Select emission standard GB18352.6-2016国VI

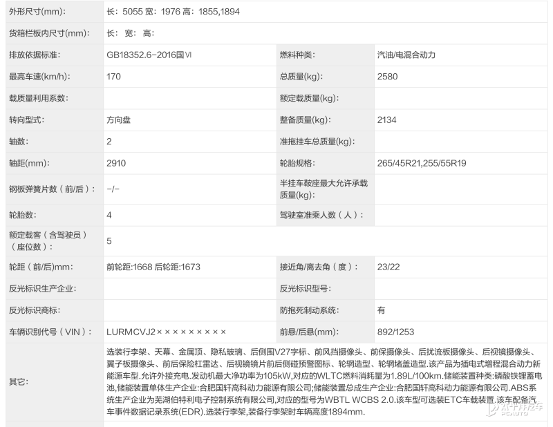[x=149, y=55]
